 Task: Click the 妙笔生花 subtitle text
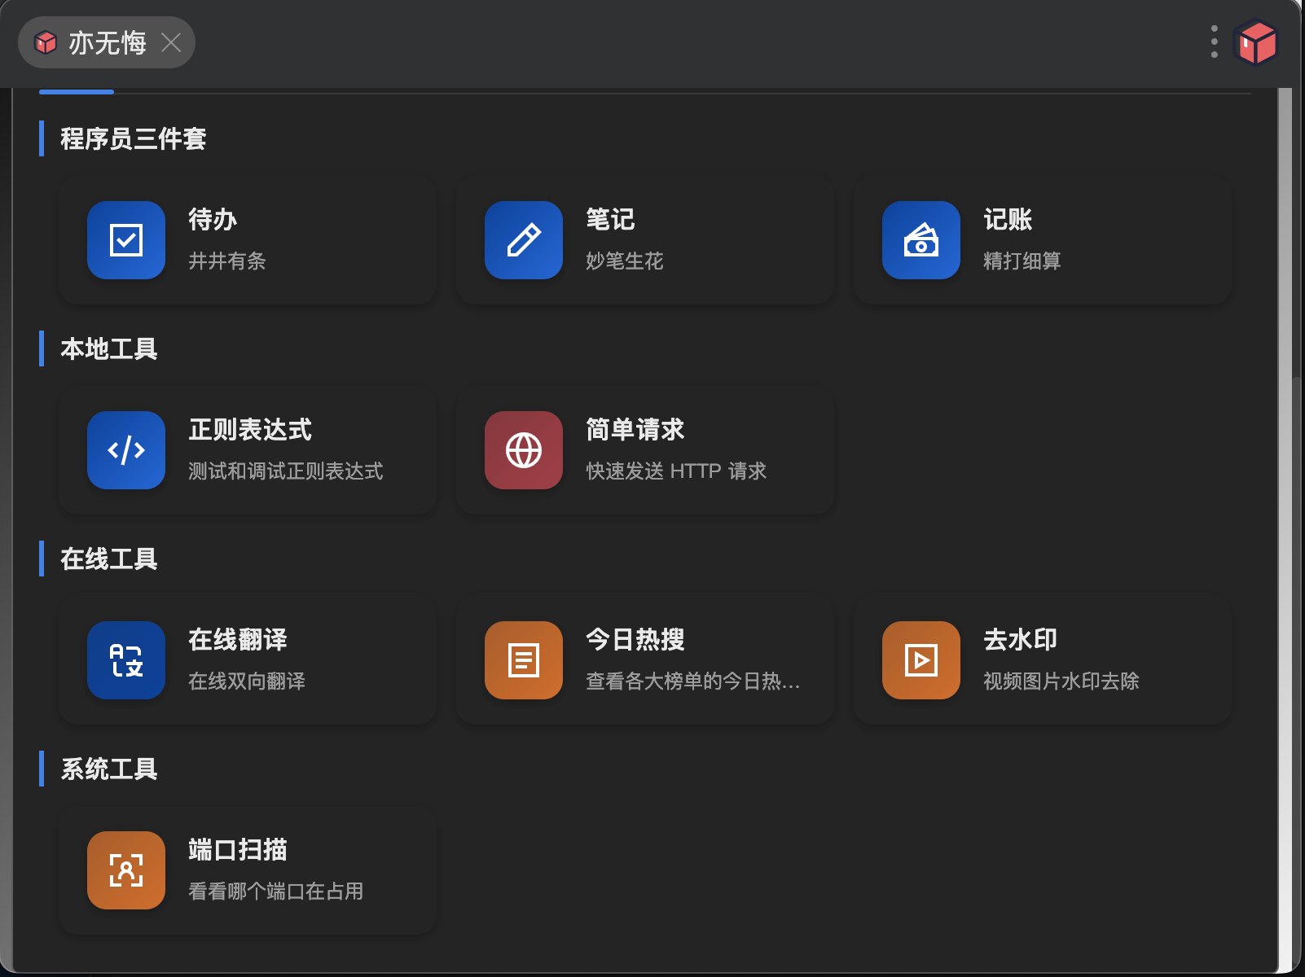[625, 261]
